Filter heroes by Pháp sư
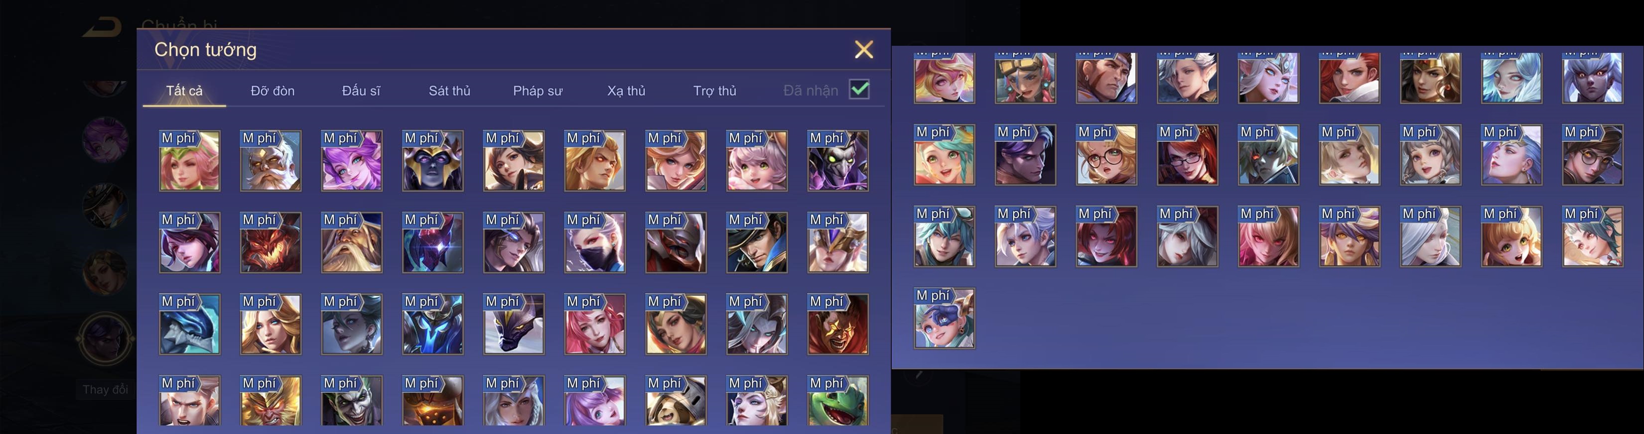1644x434 pixels. tap(538, 91)
